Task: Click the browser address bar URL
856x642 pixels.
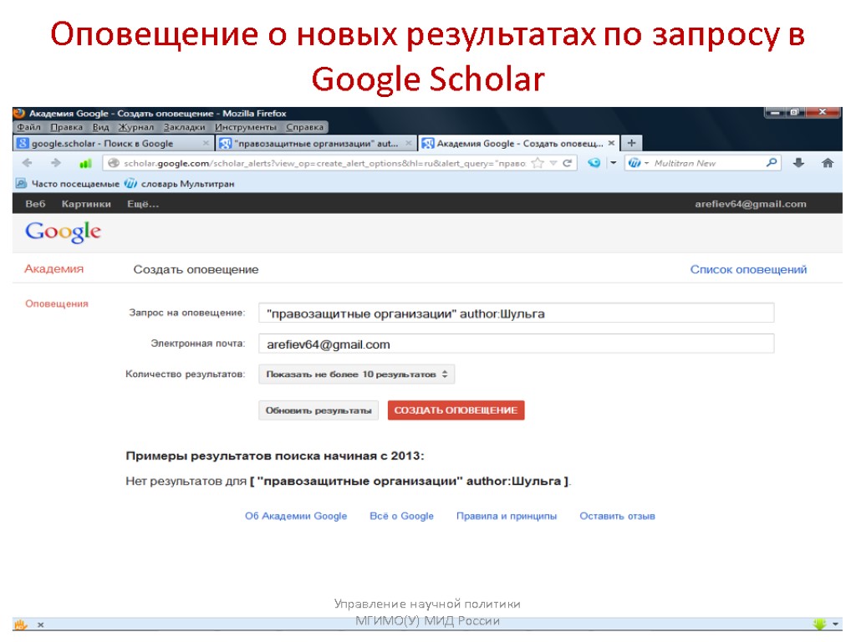Action: click(x=324, y=163)
